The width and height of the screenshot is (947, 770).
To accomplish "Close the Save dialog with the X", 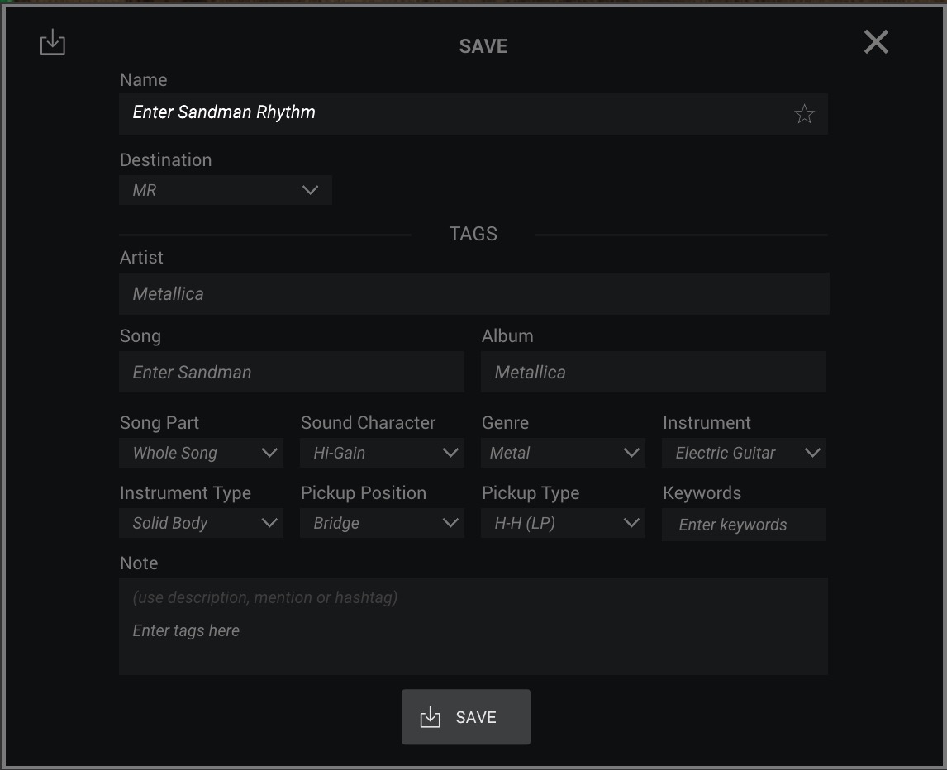I will point(876,41).
